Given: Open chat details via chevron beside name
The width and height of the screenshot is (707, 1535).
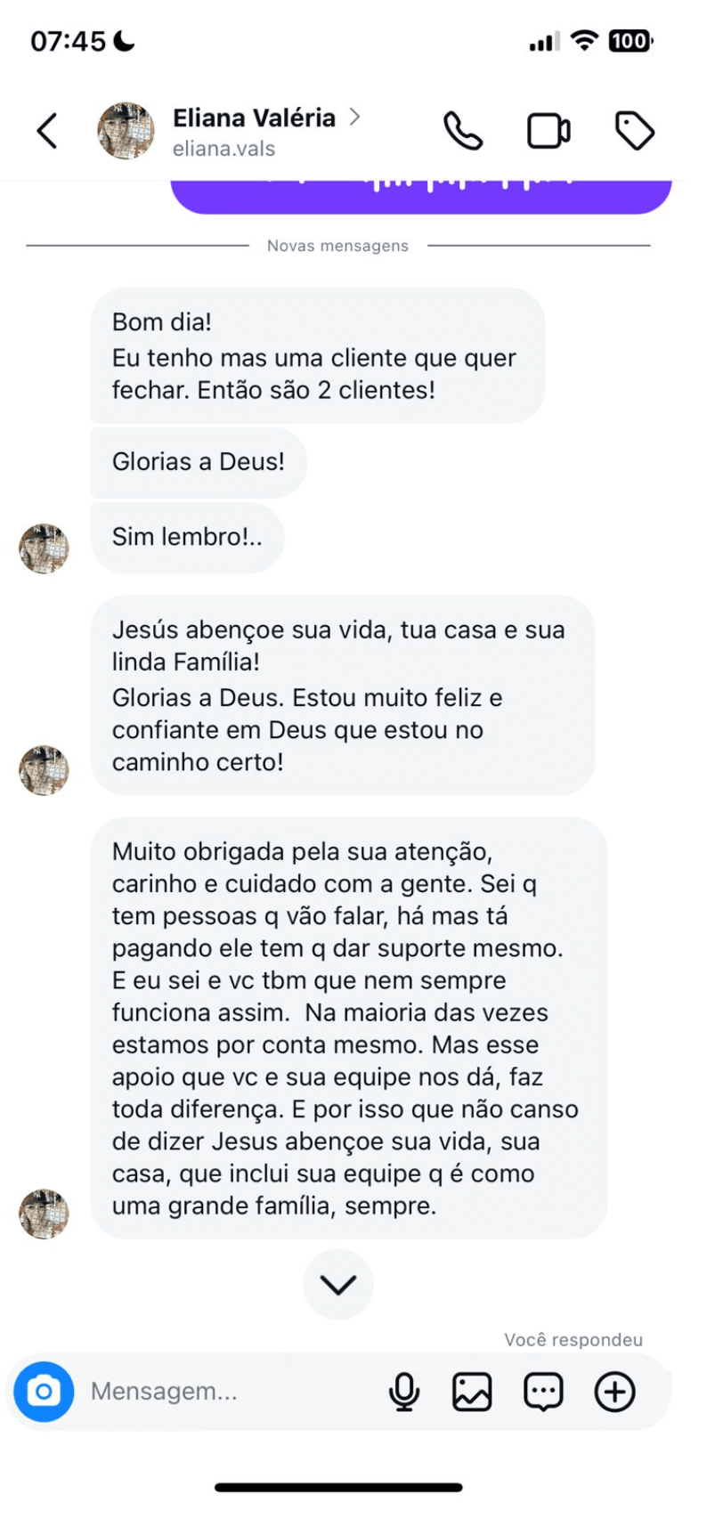Looking at the screenshot, I should pyautogui.click(x=355, y=117).
